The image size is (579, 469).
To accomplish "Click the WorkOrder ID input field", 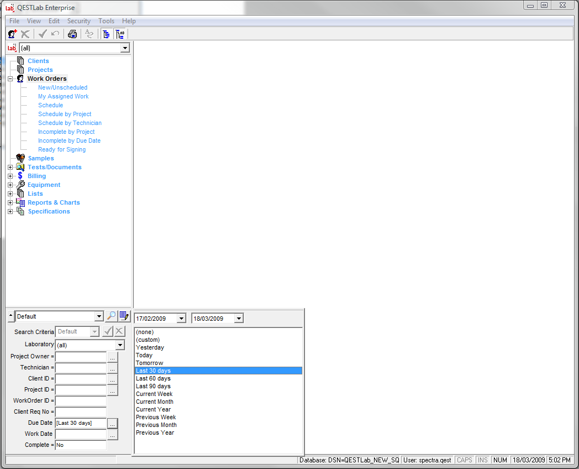I will (x=81, y=401).
